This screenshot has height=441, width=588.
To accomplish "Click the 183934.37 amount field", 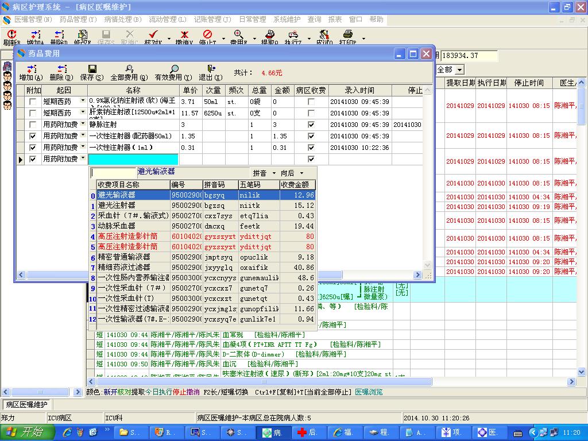I will tap(469, 56).
